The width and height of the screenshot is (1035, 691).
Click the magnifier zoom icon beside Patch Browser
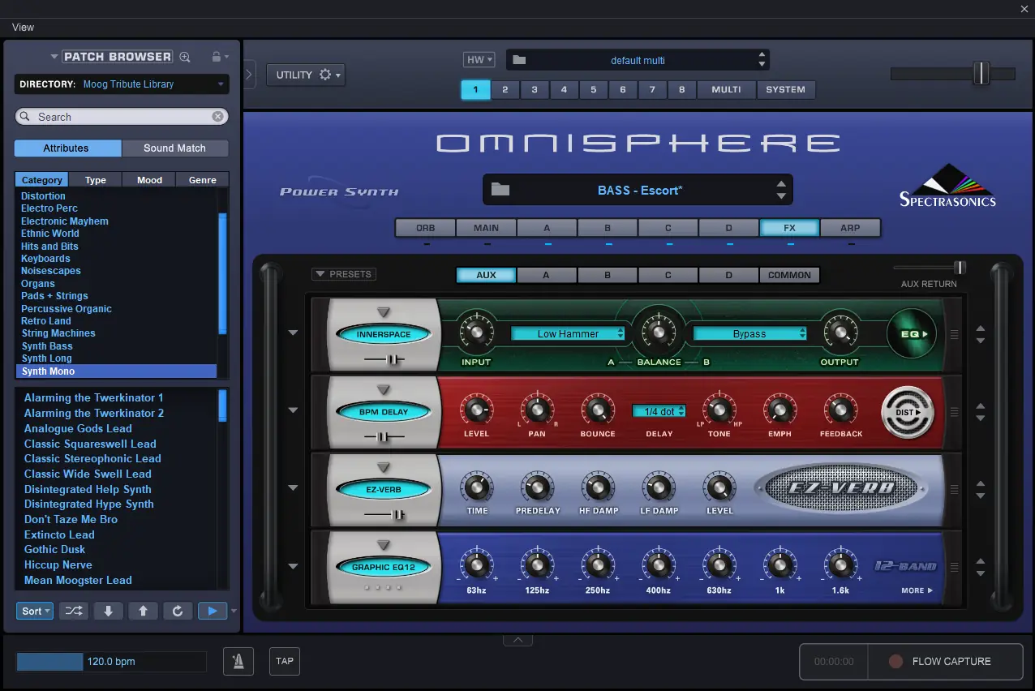coord(185,57)
